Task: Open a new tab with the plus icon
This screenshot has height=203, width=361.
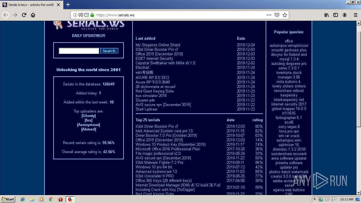Action: (68, 5)
